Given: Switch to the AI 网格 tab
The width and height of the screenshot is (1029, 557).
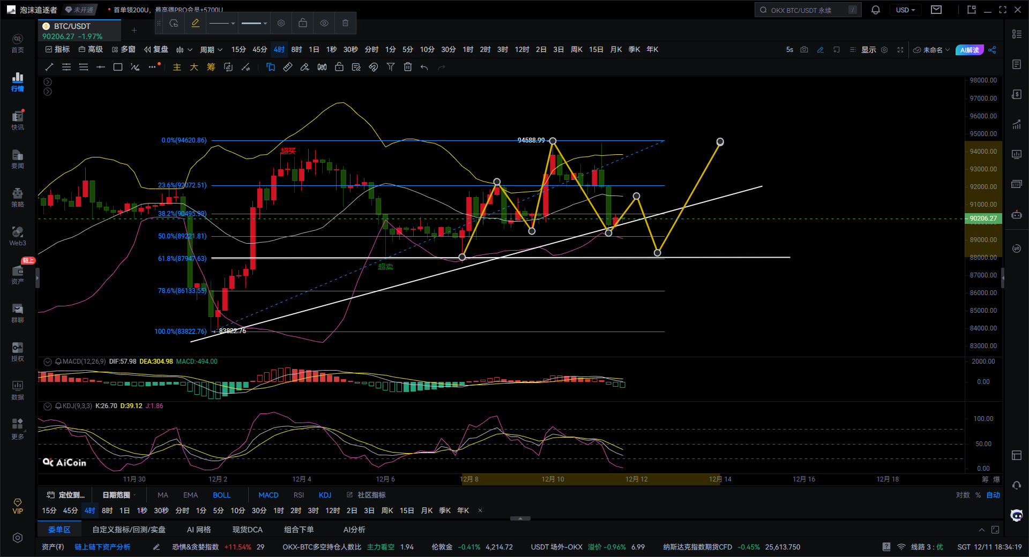Looking at the screenshot, I should coord(199,530).
